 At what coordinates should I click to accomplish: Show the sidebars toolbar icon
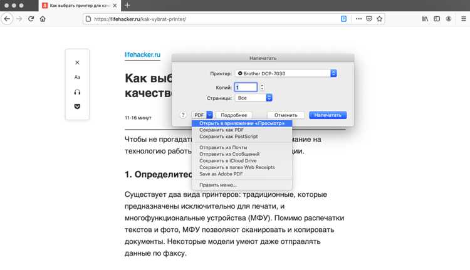coord(437,19)
